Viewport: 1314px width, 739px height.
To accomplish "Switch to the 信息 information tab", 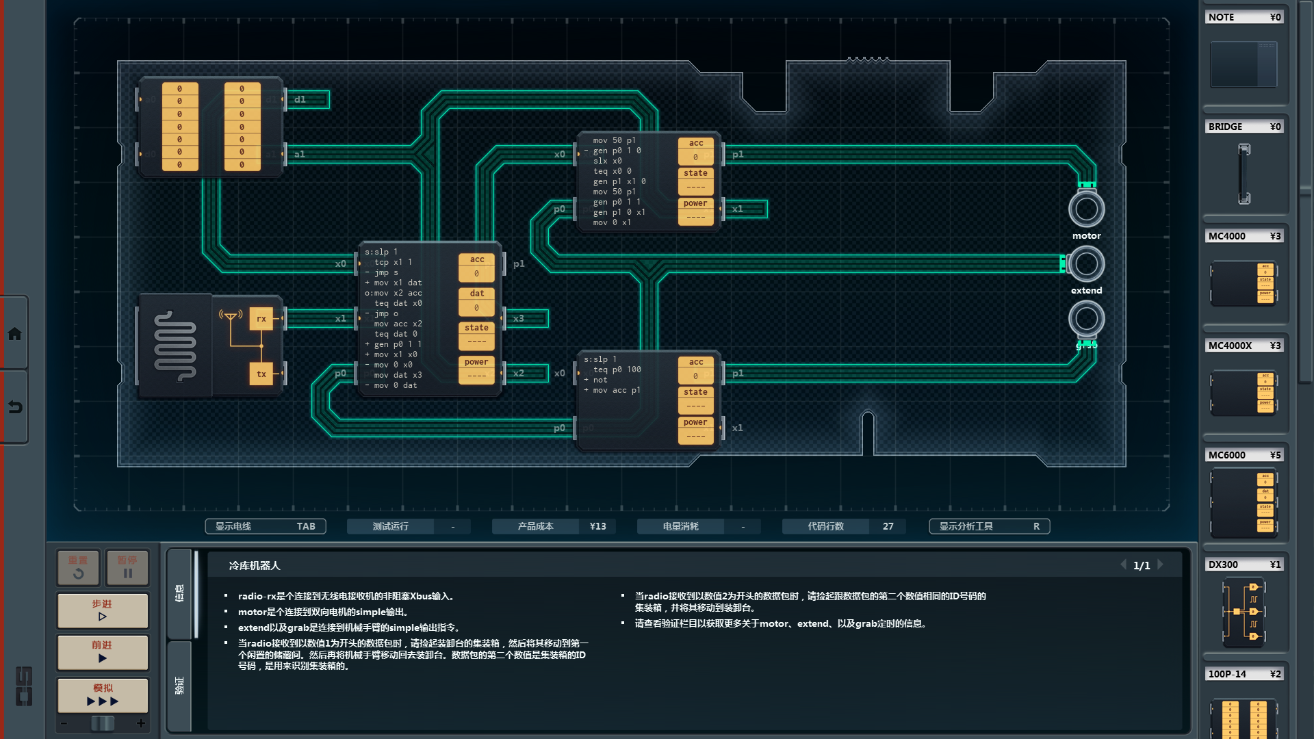I will [x=179, y=593].
